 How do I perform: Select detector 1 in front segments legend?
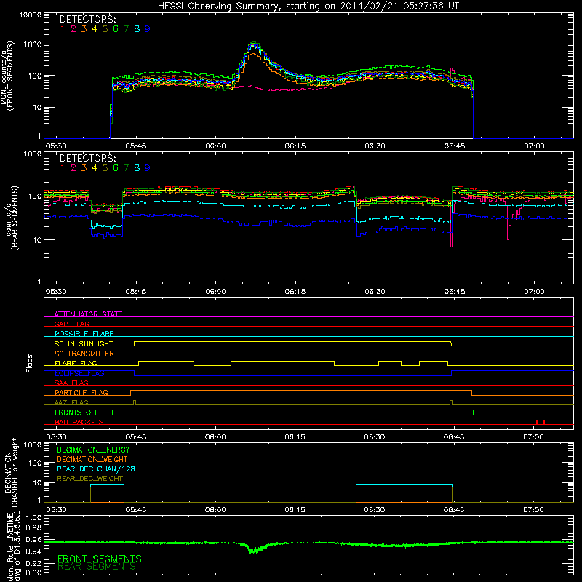(x=63, y=29)
